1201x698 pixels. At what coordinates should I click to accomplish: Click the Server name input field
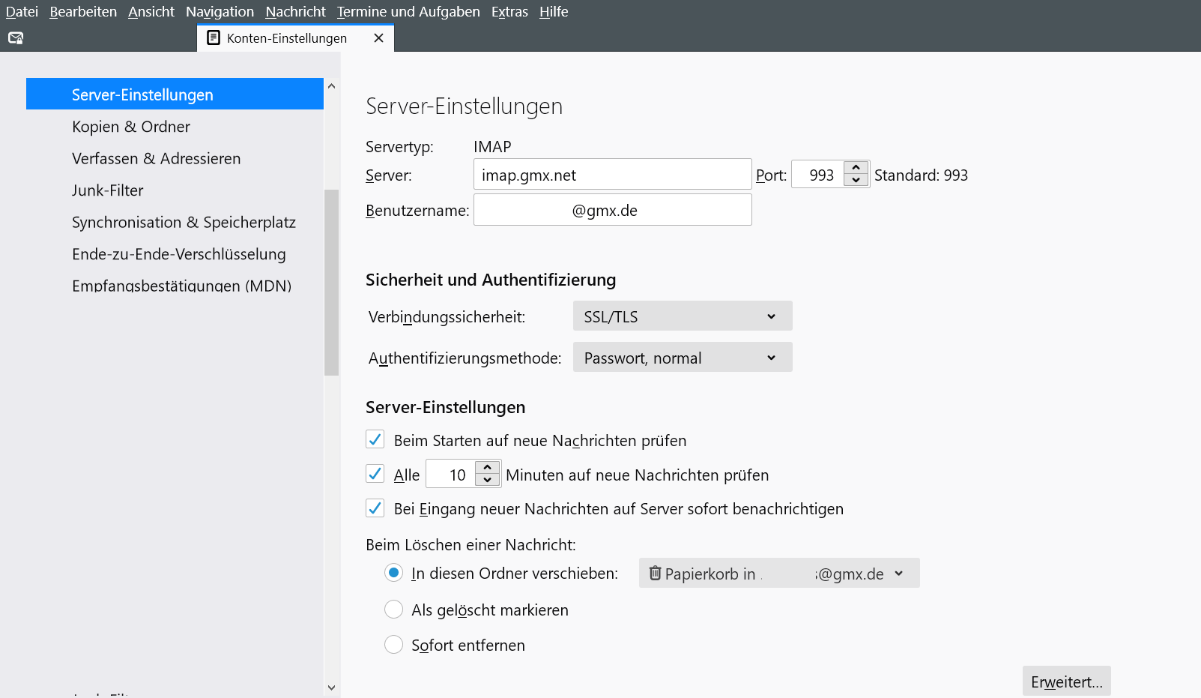pos(612,175)
